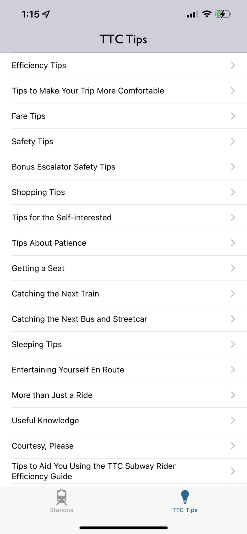Tap the cellular signal icon
This screenshot has width=247, height=534.
pos(191,14)
